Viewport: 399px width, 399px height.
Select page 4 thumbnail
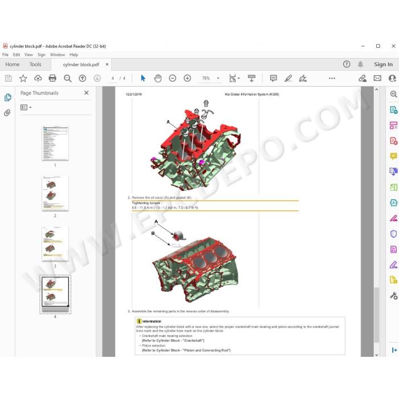pos(55,295)
